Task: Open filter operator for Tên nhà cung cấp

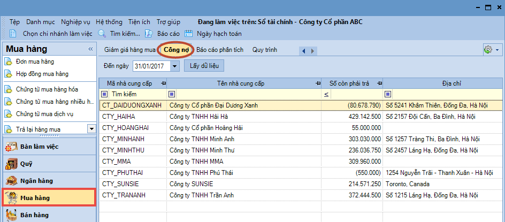Action: click(x=172, y=94)
